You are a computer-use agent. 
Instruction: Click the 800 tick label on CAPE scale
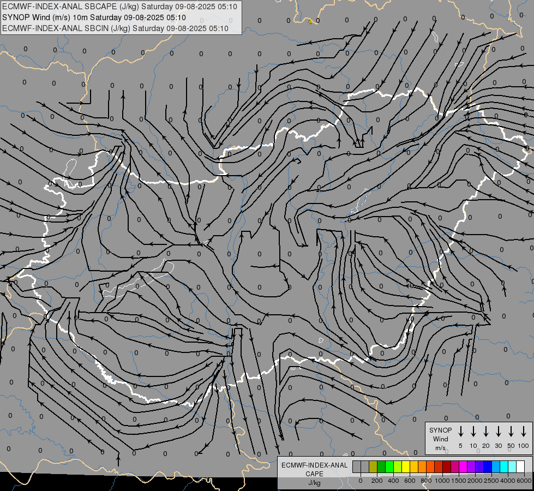[426, 481]
